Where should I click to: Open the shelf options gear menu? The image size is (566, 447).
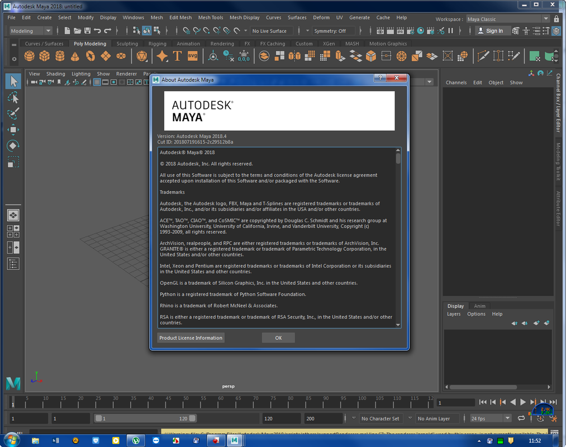coord(14,59)
